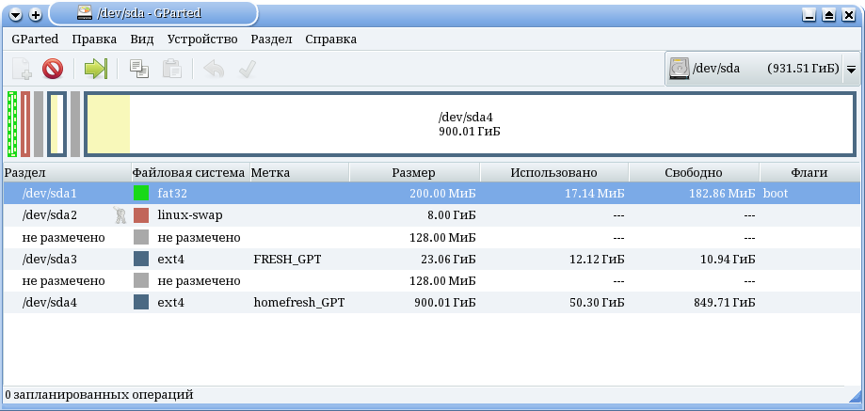Open the Вид menu
This screenshot has width=865, height=411.
tap(142, 40)
